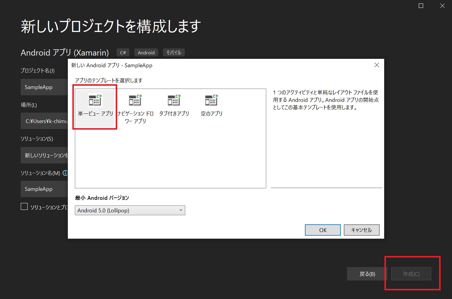Confirm the dialog with OK
Image resolution: width=452 pixels, height=299 pixels.
(323, 230)
